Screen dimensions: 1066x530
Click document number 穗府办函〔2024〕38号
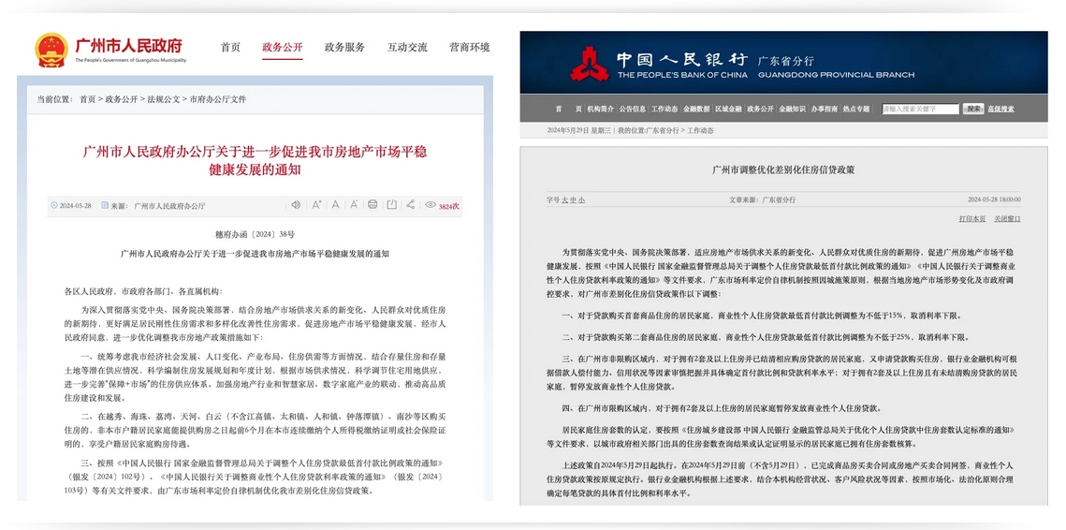pyautogui.click(x=255, y=235)
